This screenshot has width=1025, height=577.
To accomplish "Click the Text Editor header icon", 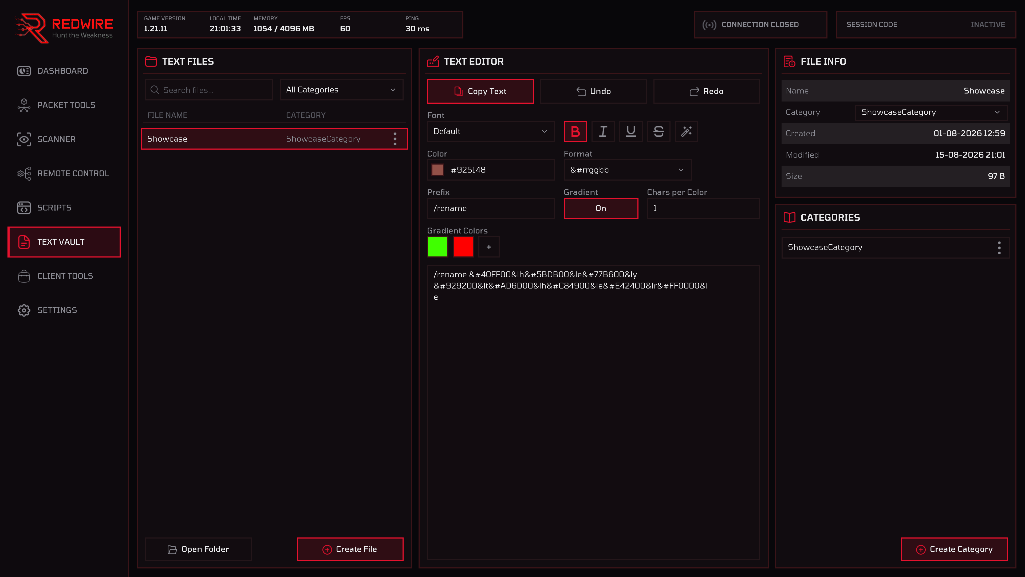I will pos(433,61).
